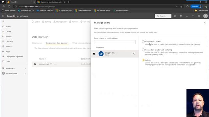Open a new browser tab with plus

[x=68, y=2]
